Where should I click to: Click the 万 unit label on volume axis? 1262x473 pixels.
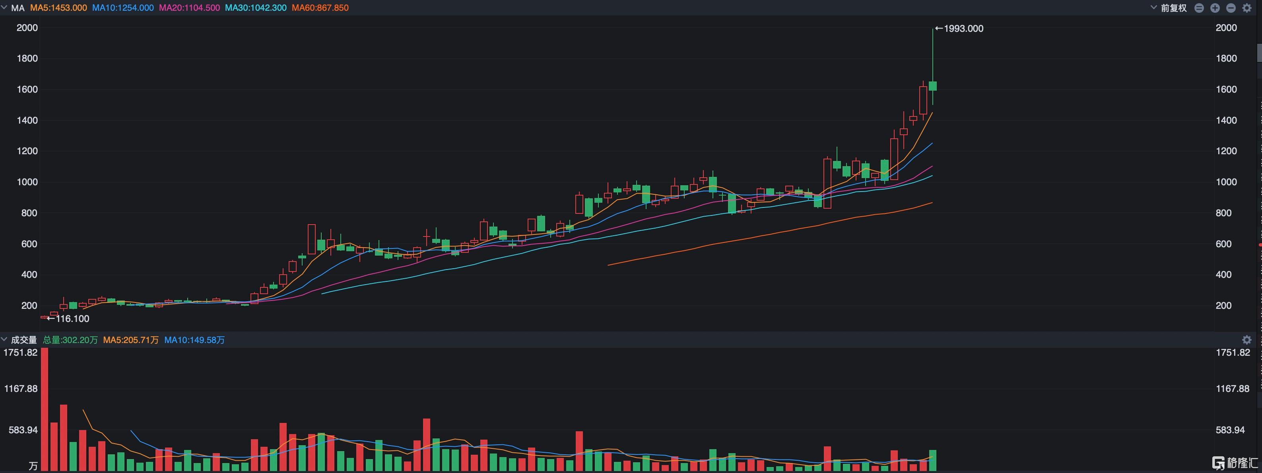(33, 466)
